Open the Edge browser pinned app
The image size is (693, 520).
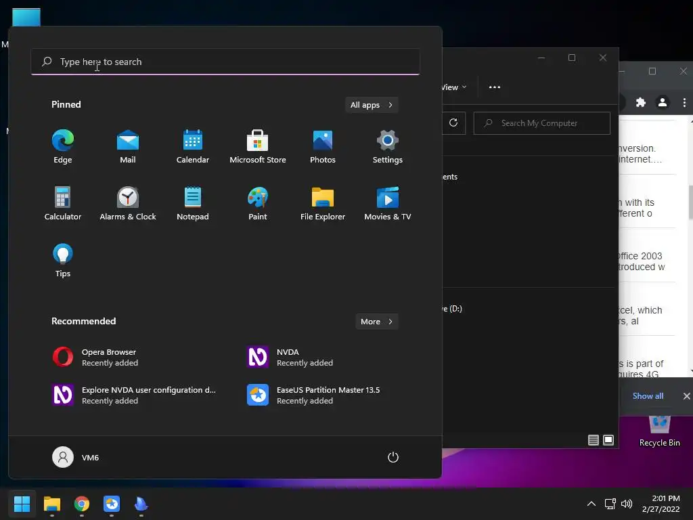click(x=63, y=147)
